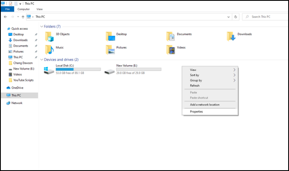Click the address bar path field
289x171 pixels.
(129, 17)
